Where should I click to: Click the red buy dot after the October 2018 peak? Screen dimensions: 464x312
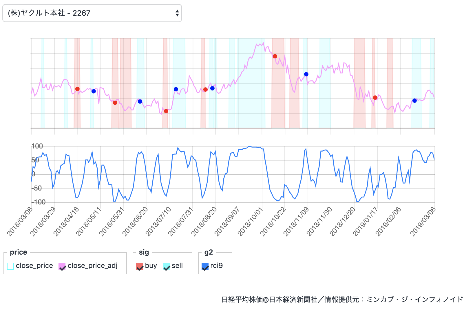point(275,56)
